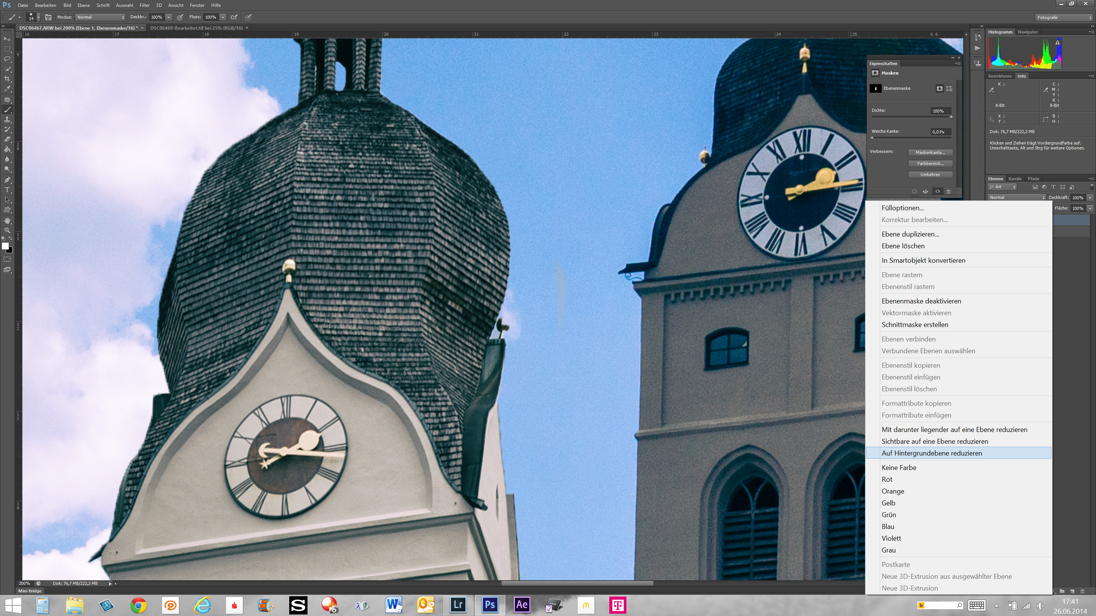Select the Path Selection tool
The image size is (1096, 616).
coord(7,200)
